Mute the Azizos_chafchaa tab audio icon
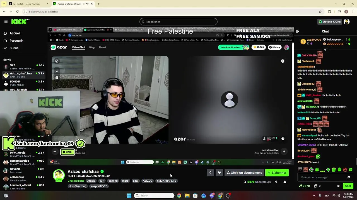 (87, 4)
